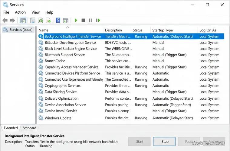Click the green Start Service play icon

pos(76,20)
